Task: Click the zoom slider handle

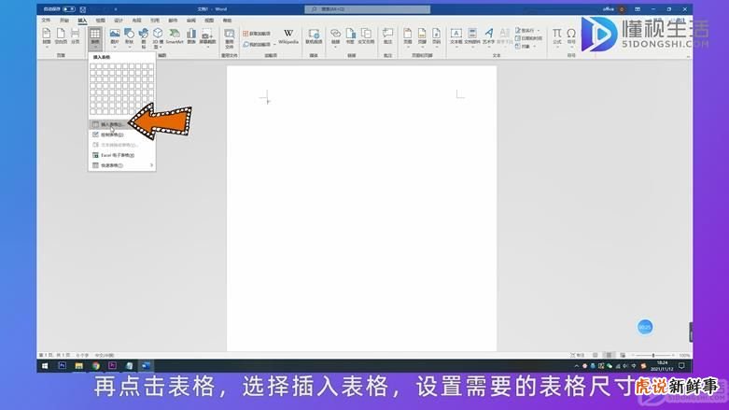Action: click(653, 355)
